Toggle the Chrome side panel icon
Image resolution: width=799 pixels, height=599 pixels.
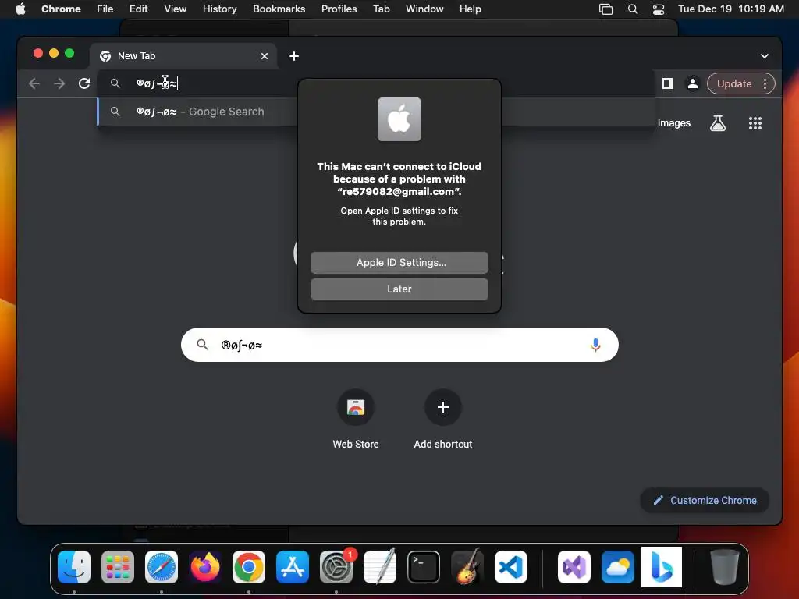668,83
